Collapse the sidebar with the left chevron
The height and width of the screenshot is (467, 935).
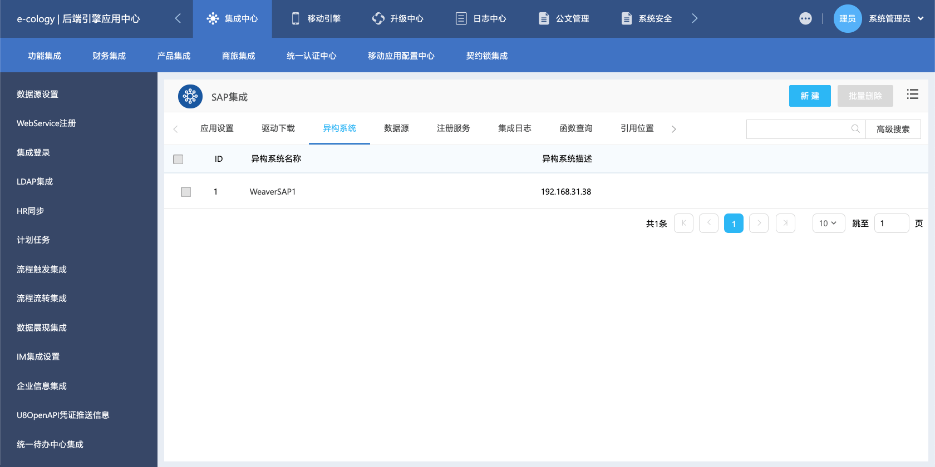coord(178,18)
